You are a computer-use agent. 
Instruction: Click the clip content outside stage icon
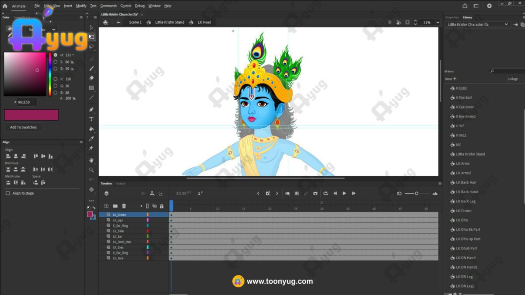pos(407,22)
